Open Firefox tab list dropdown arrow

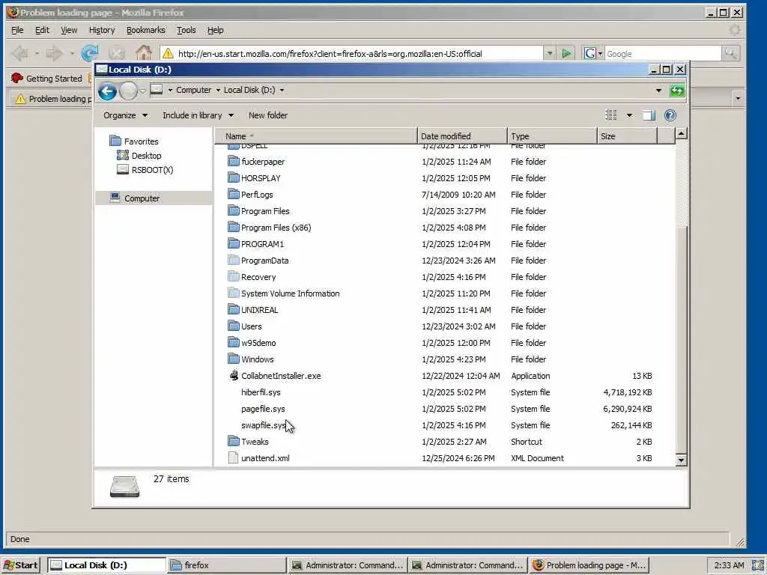pos(738,98)
